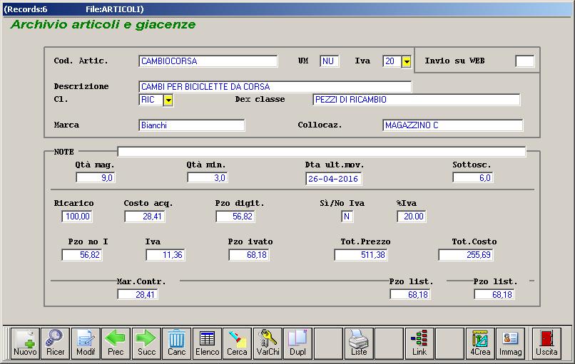Viewport: 575px width, 364px height.
Task: Click the %Iva field 20.00
Action: (x=412, y=217)
